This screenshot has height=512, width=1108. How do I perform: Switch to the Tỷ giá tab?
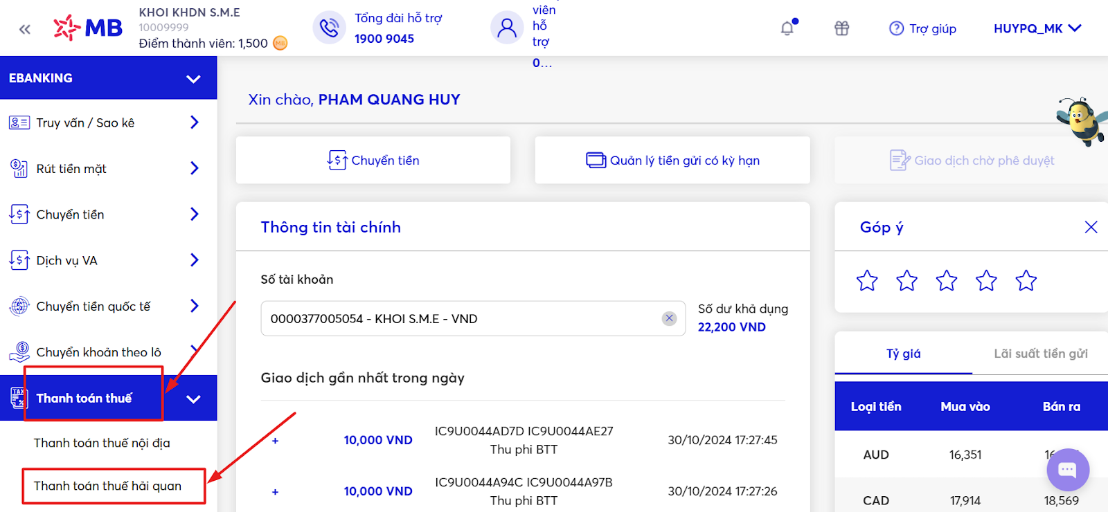[x=904, y=354]
